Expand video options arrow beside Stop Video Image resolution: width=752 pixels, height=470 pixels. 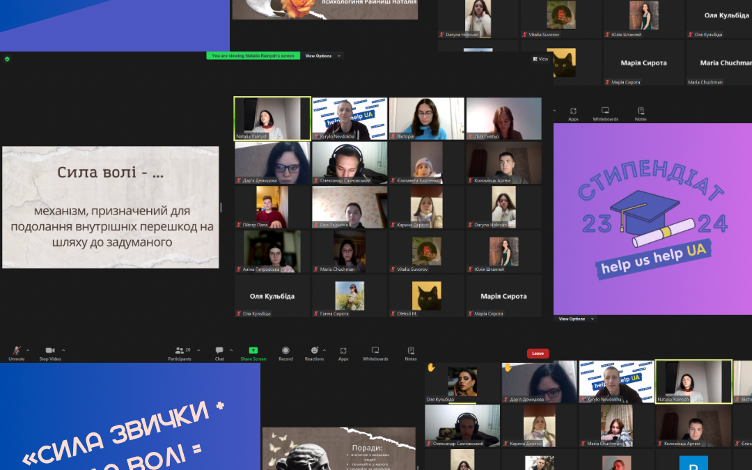63,350
